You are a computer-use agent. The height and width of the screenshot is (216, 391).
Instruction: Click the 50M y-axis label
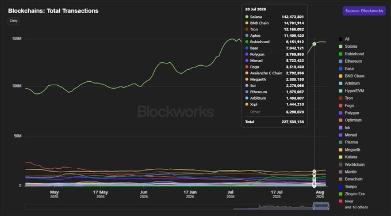click(17, 136)
